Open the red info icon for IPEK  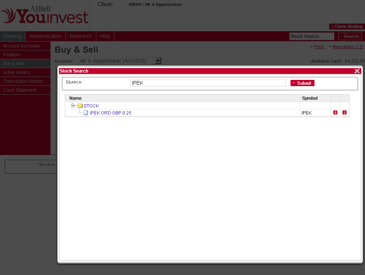click(344, 113)
